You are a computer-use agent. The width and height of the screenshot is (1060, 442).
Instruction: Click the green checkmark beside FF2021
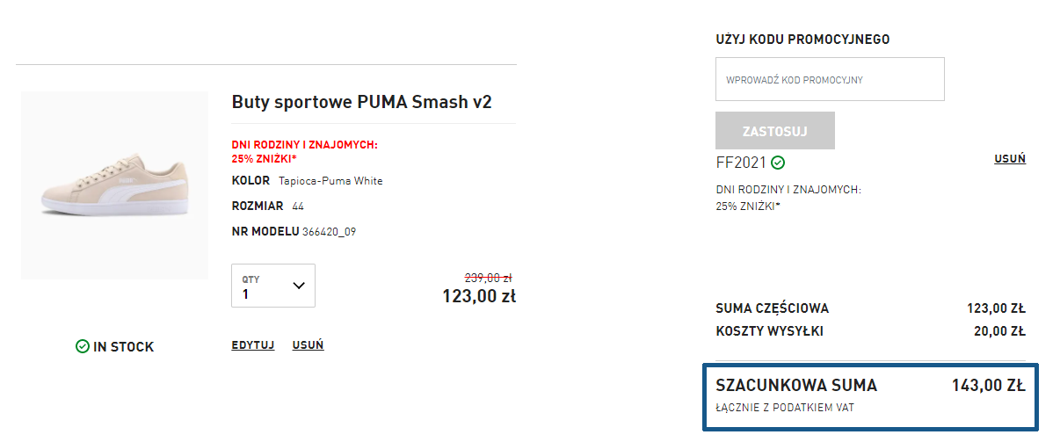coord(778,163)
